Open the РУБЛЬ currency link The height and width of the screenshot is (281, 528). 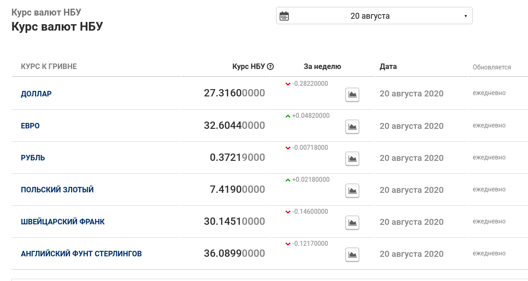point(33,158)
